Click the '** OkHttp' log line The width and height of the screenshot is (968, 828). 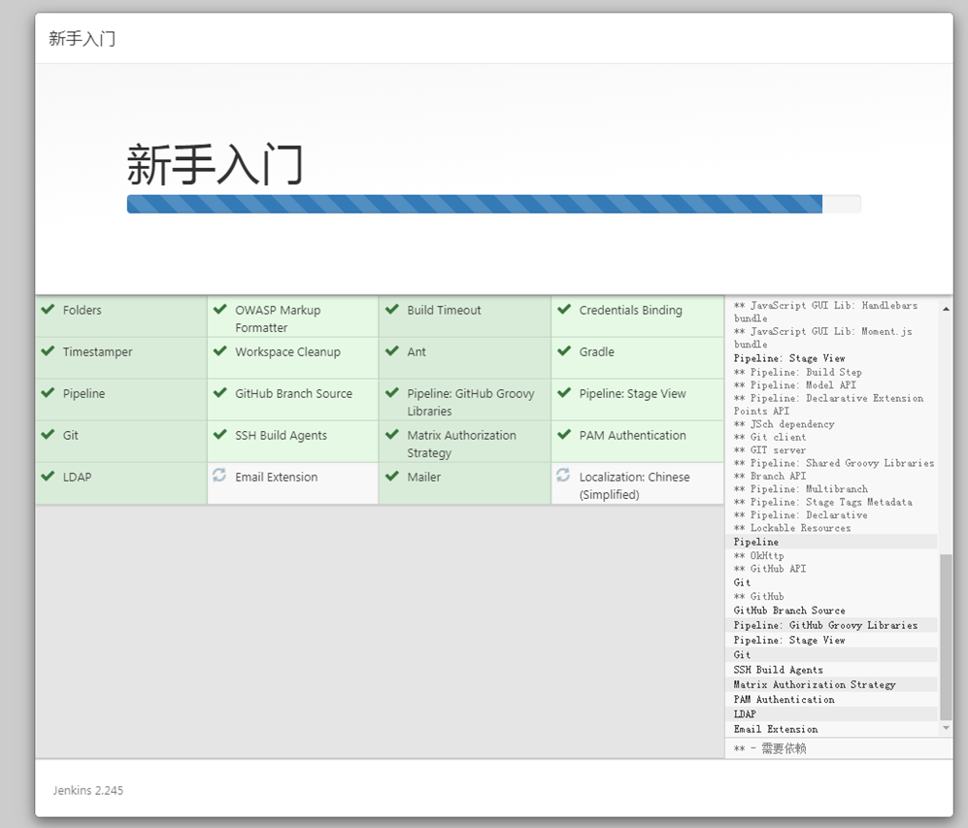(758, 555)
